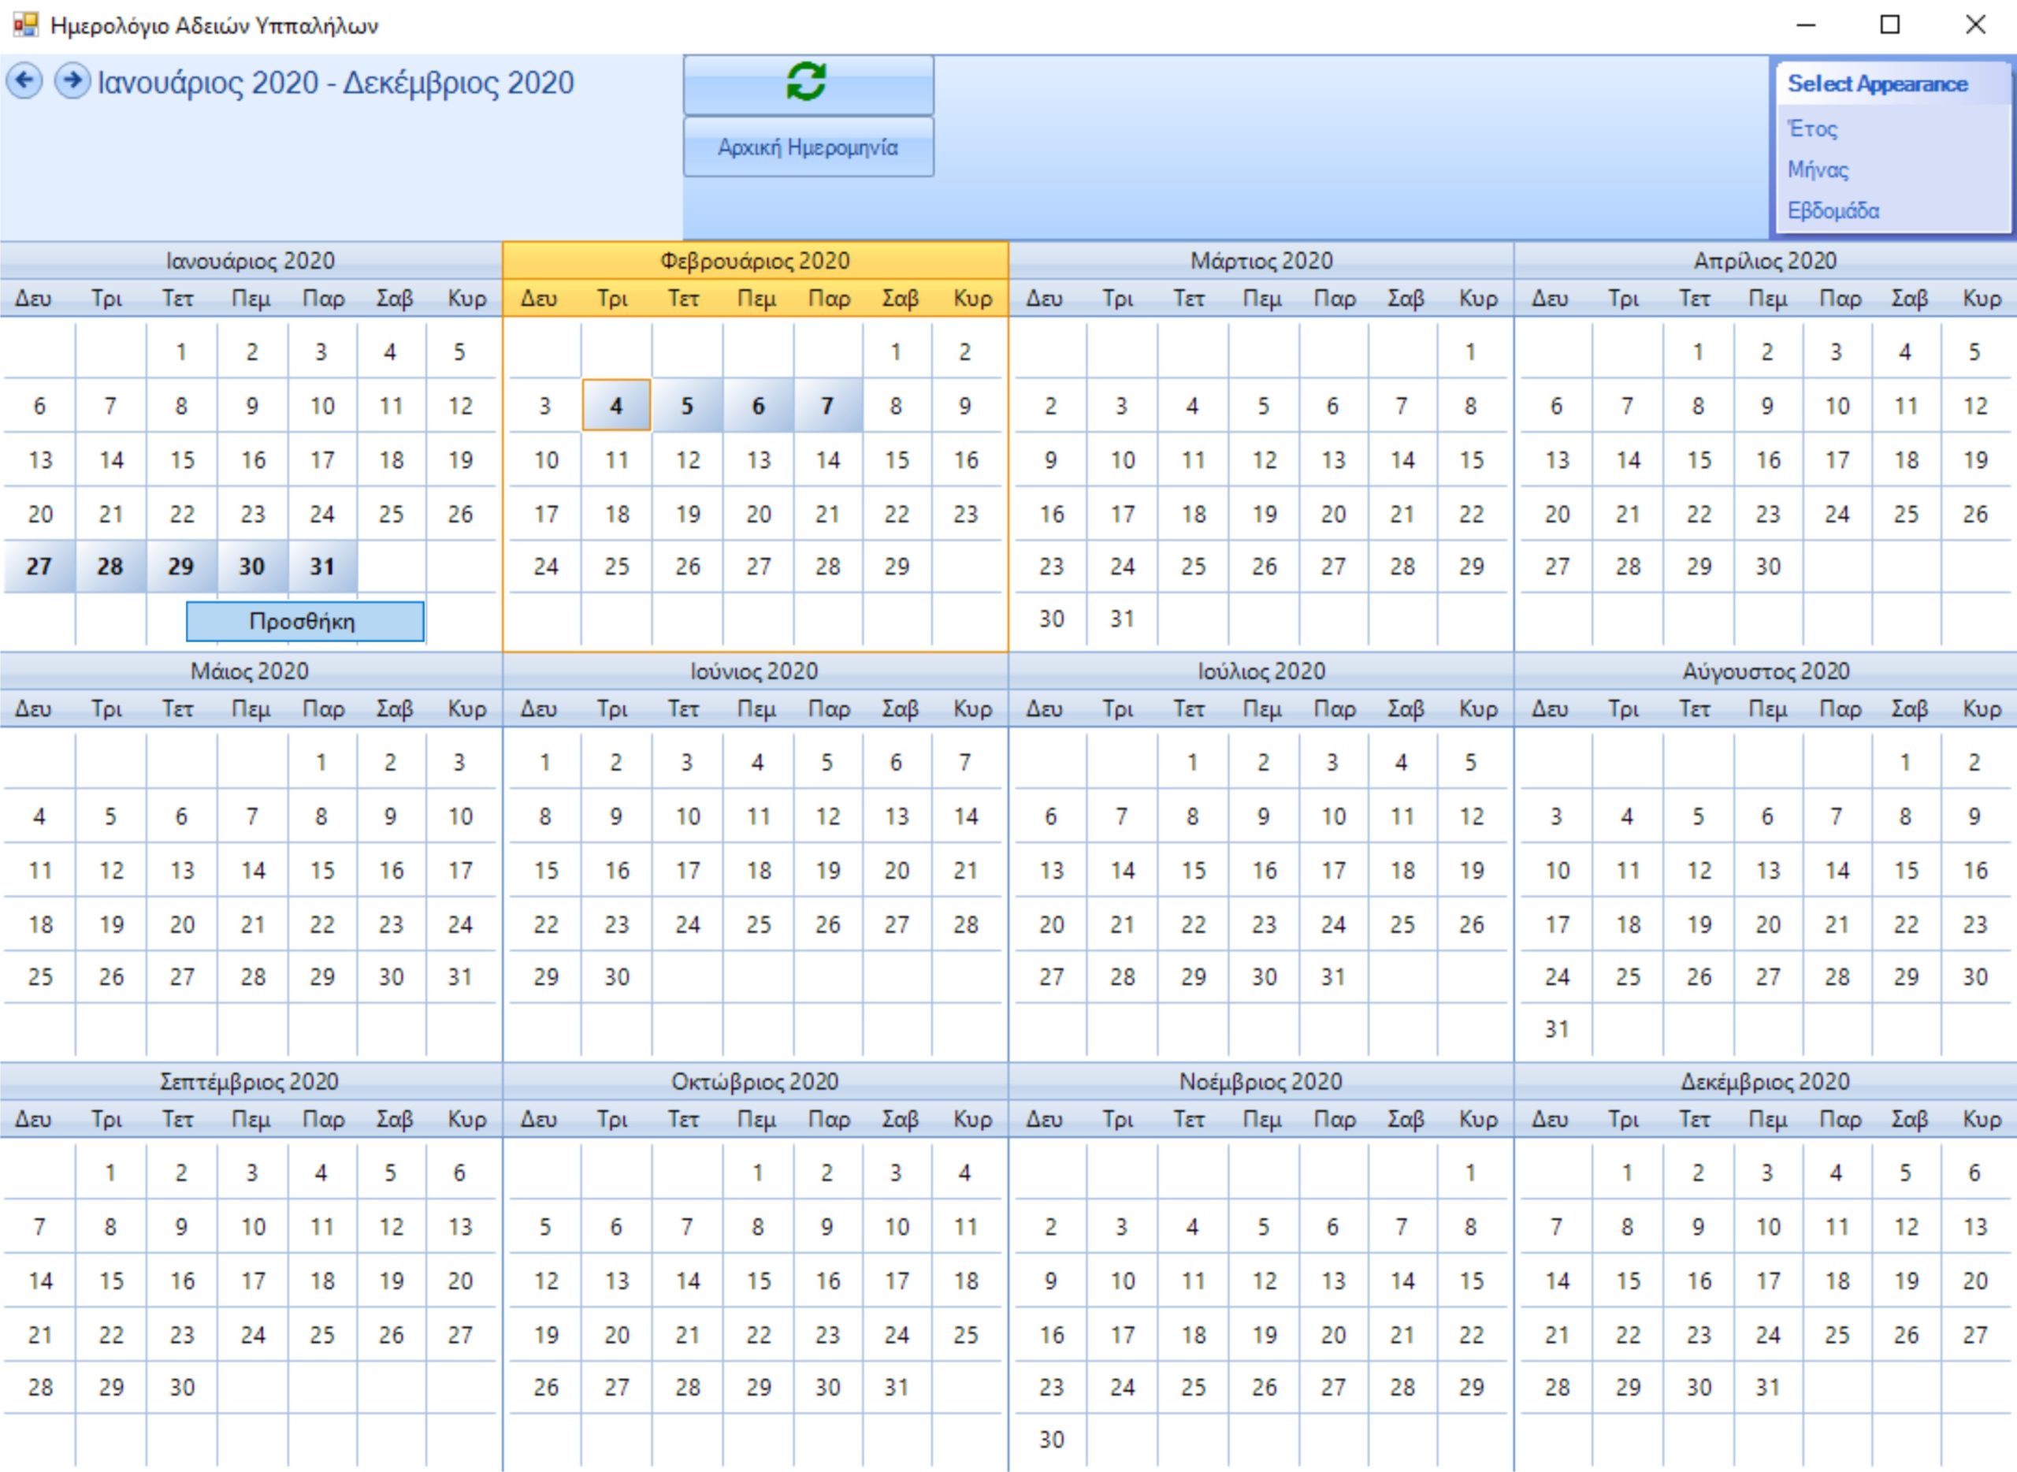
Task: Minimize the window
Action: [1805, 25]
